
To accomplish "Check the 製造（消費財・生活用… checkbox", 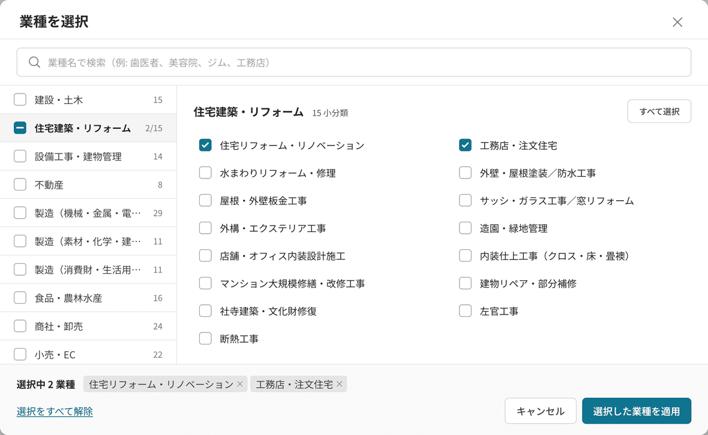I will pos(20,270).
